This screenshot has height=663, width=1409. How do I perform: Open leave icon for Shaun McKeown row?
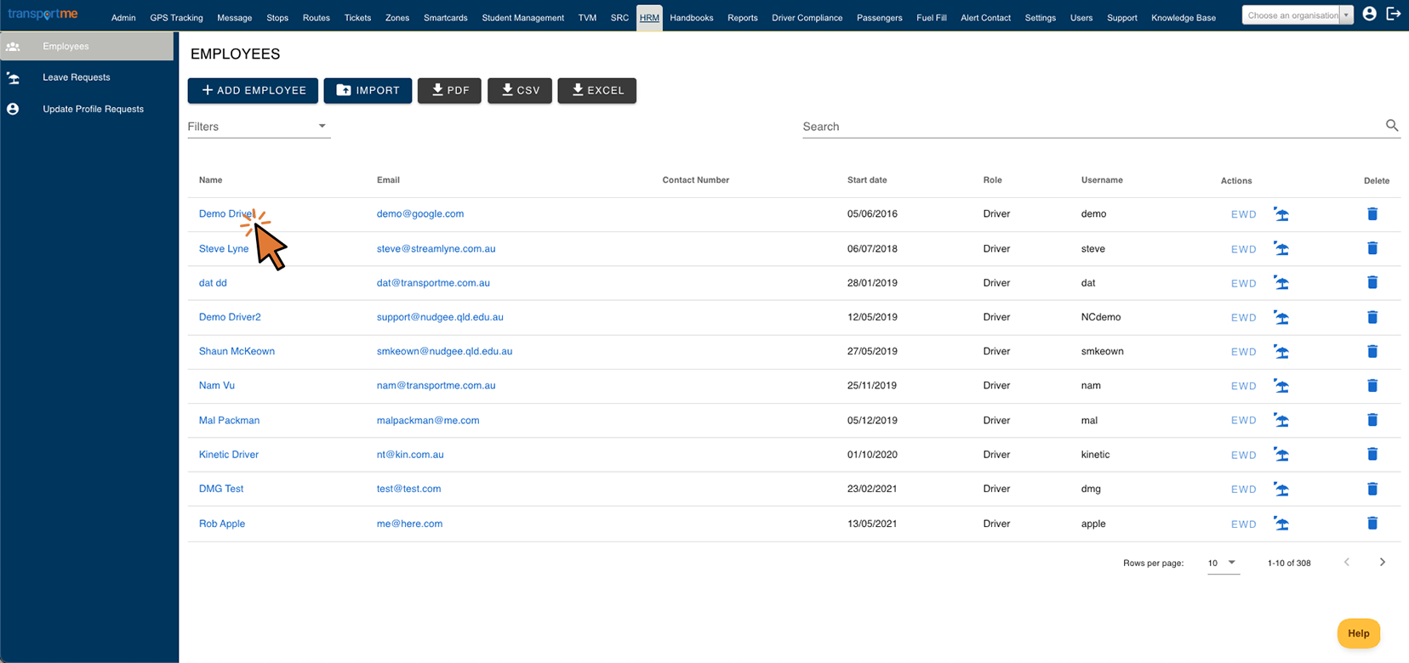[1281, 352]
